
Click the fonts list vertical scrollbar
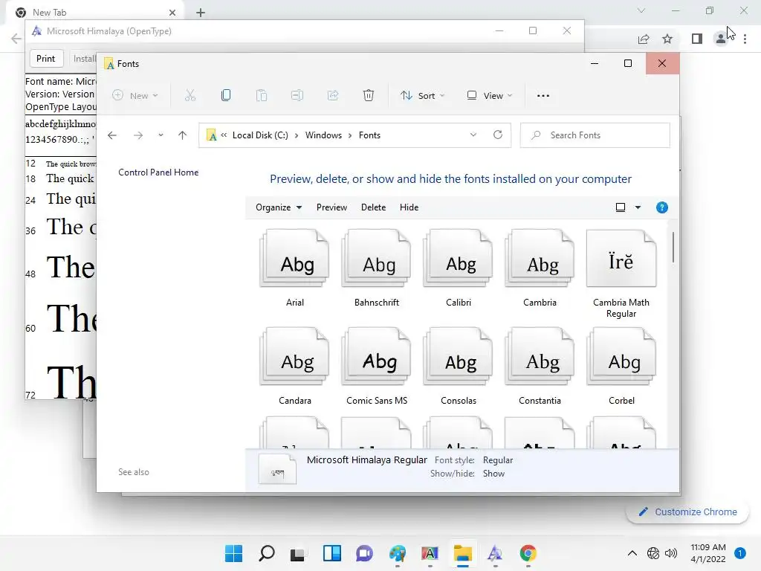point(673,247)
